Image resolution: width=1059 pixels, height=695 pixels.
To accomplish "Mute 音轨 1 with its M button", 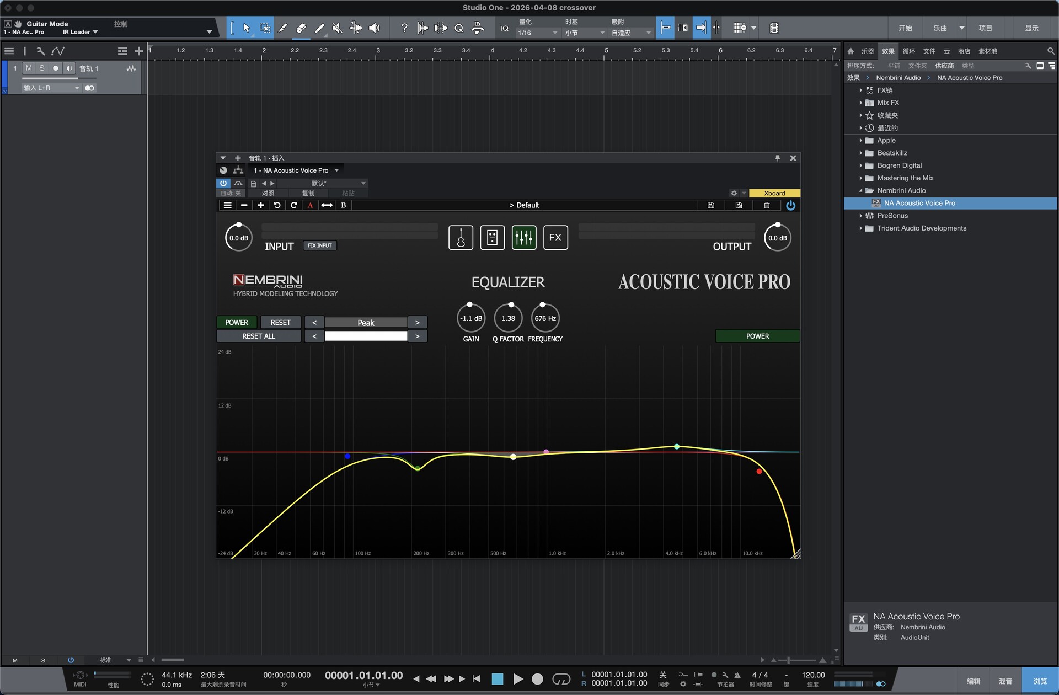I will point(28,68).
